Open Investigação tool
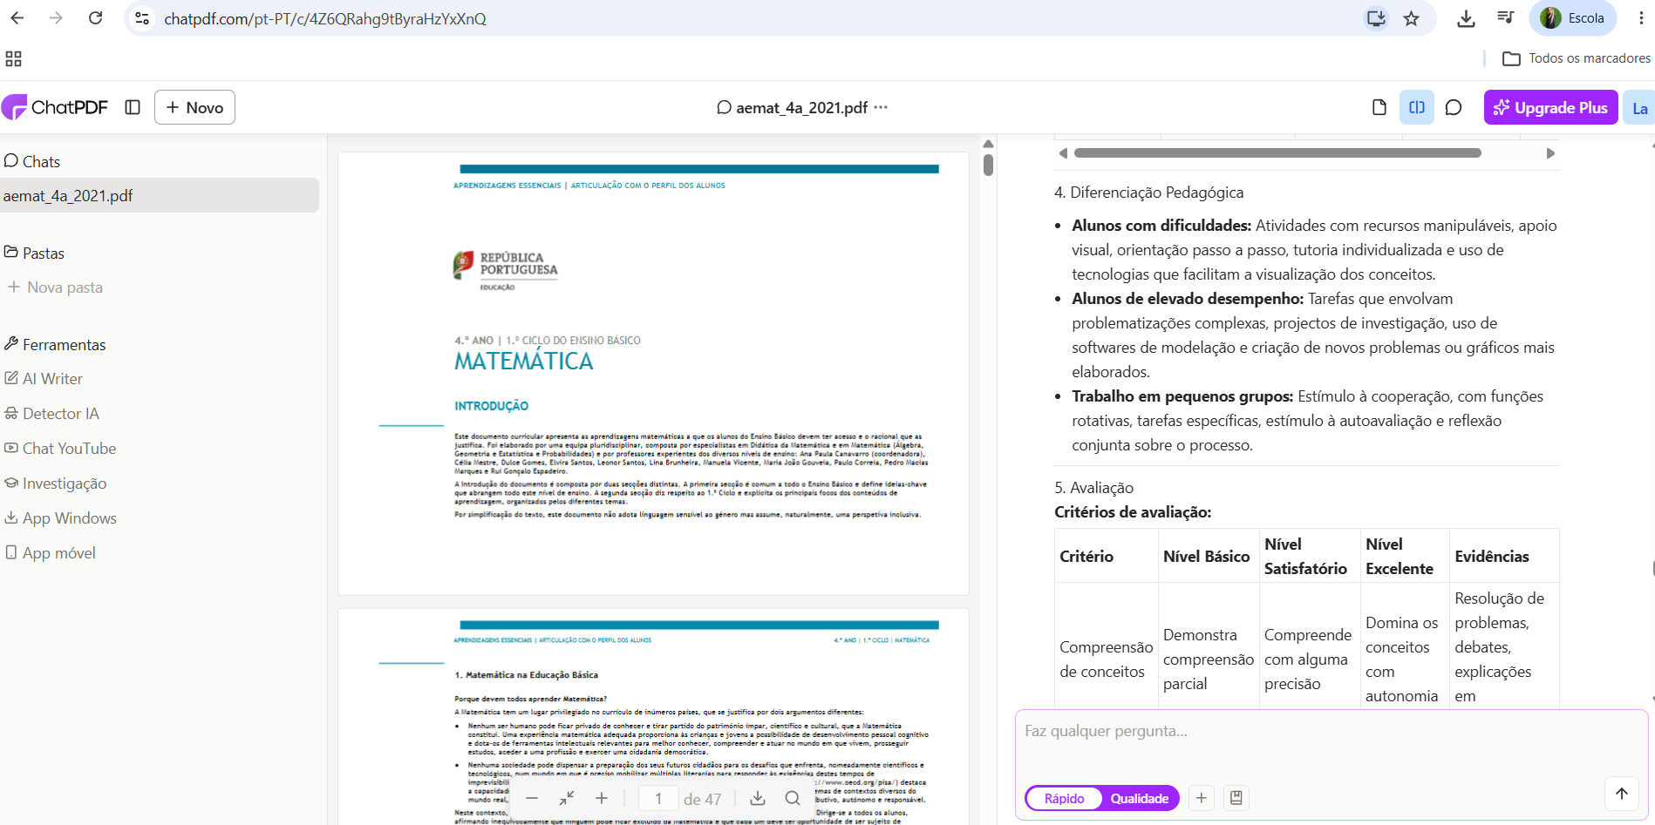The image size is (1655, 825). [x=56, y=483]
